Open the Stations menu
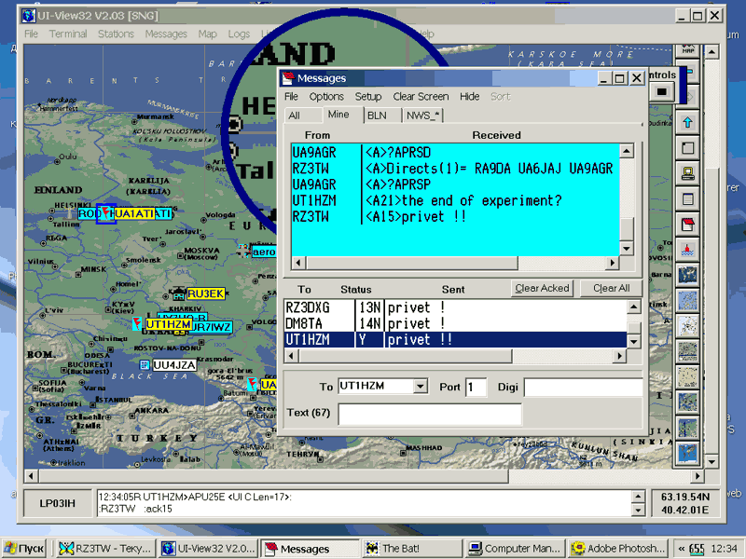Viewport: 746px width, 559px height. pyautogui.click(x=116, y=34)
